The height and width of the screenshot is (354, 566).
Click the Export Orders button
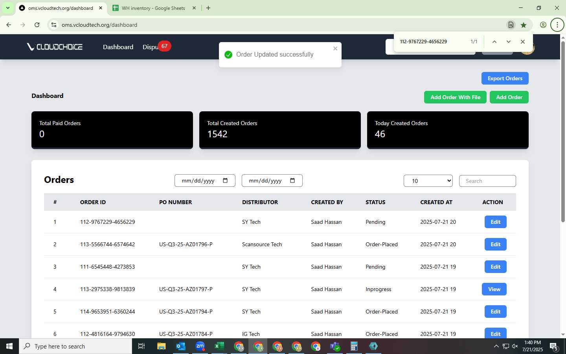[505, 78]
